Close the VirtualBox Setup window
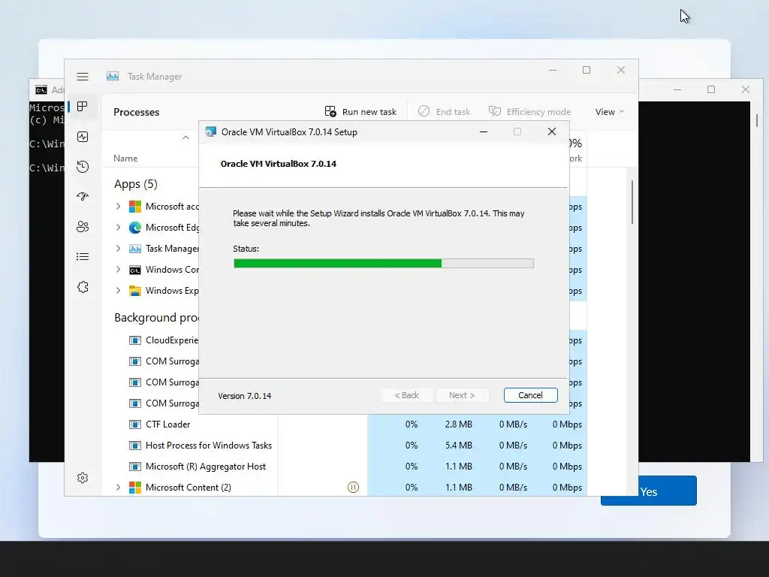The height and width of the screenshot is (577, 769). click(x=552, y=131)
